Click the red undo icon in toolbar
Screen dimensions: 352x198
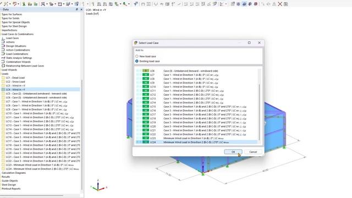(15, 4)
